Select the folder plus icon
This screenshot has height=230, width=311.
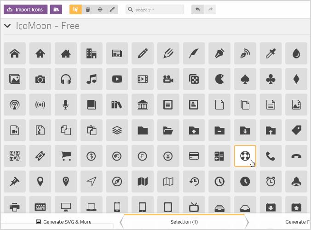coord(194,130)
